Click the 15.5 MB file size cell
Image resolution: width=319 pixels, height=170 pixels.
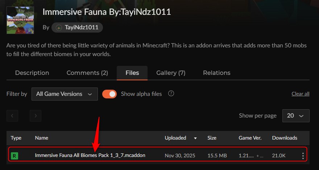(x=217, y=156)
